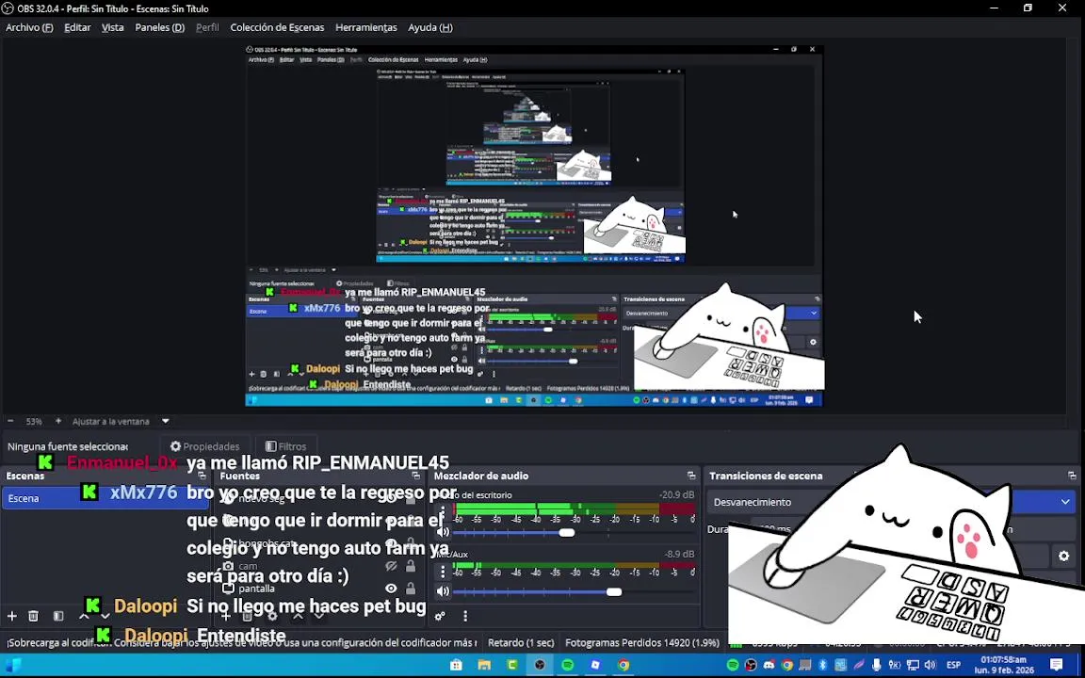
Task: Click the system volume tray icon
Action: point(931,665)
